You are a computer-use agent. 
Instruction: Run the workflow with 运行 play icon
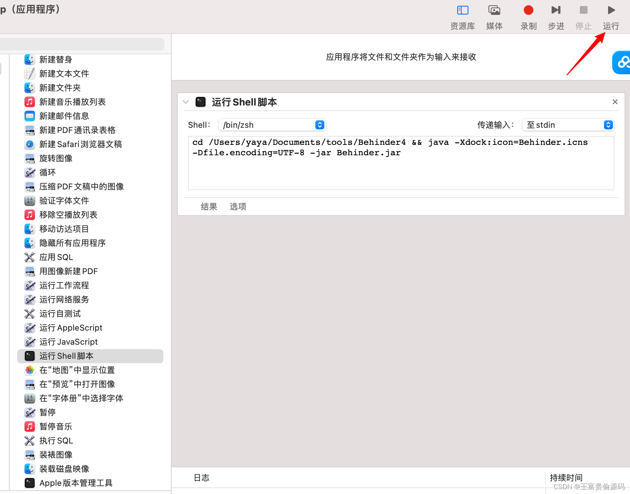[611, 10]
